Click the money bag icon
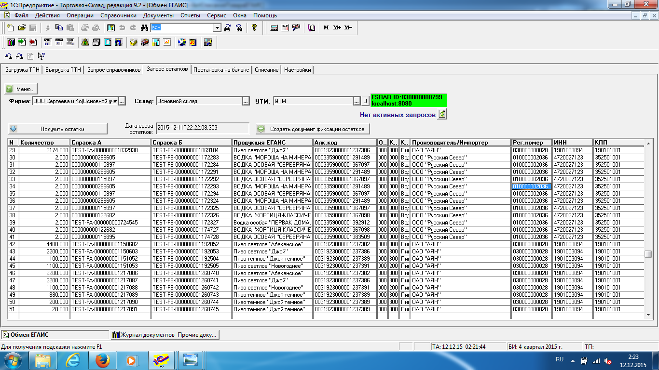The height and width of the screenshot is (370, 659). click(x=85, y=42)
